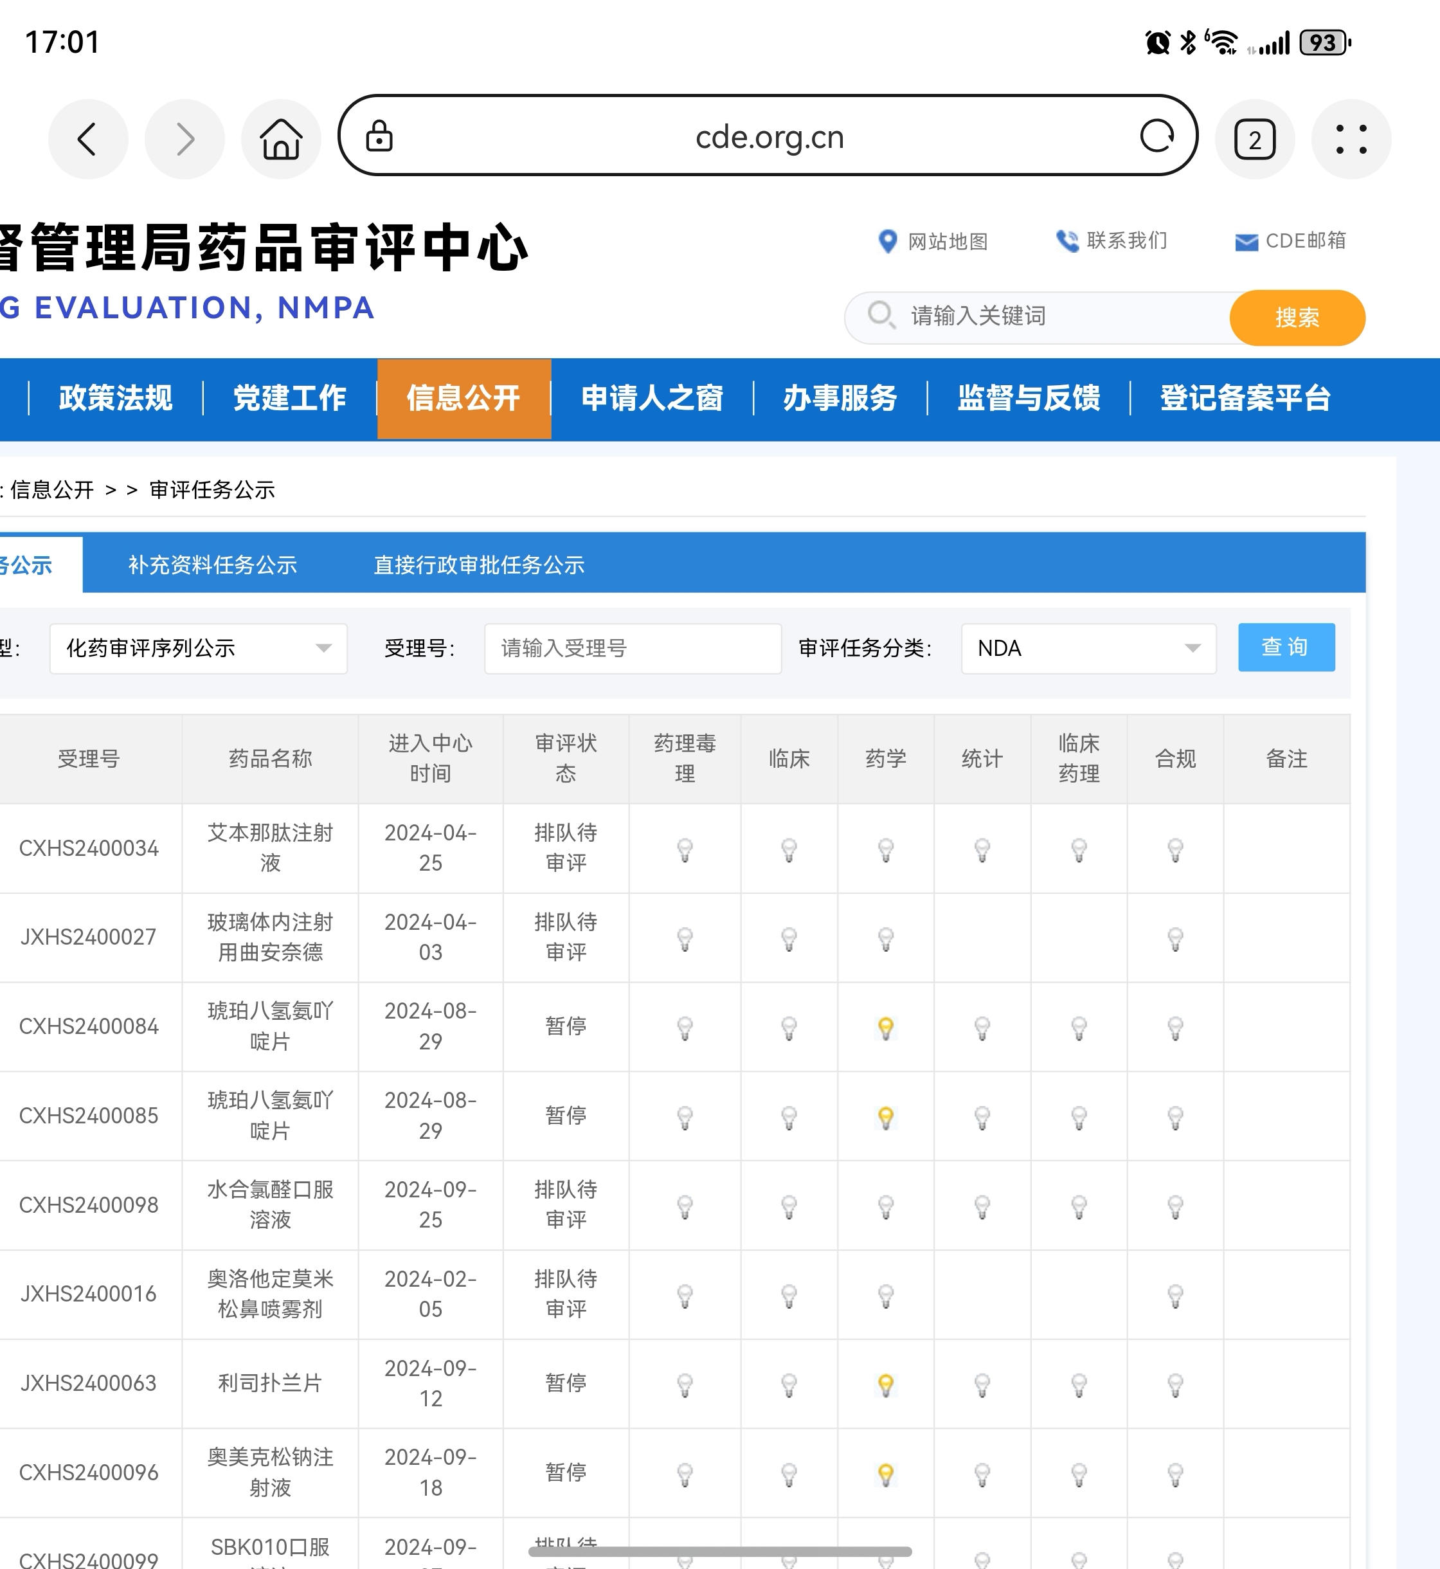Open the CDE邮箱 link

1290,241
